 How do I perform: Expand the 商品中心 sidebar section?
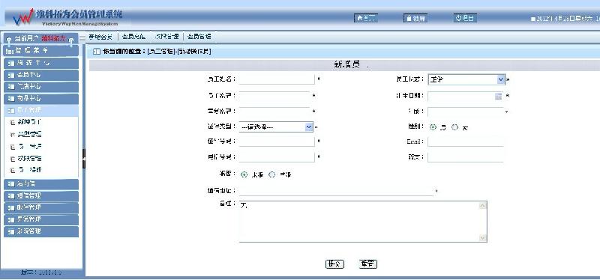41,99
